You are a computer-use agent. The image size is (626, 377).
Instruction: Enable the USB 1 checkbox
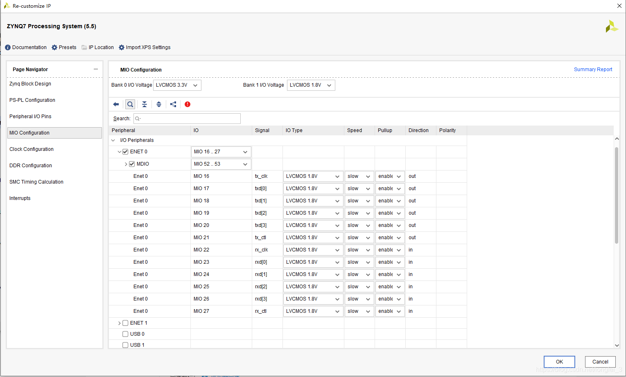125,345
